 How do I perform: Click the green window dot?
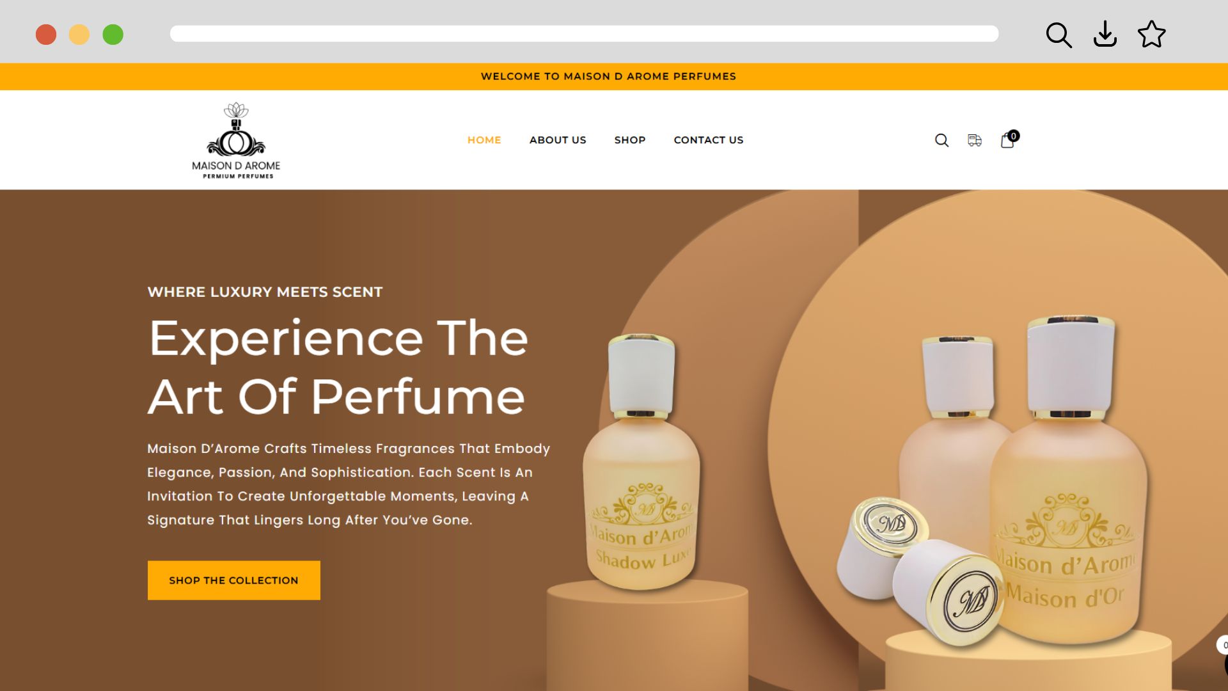tap(113, 35)
